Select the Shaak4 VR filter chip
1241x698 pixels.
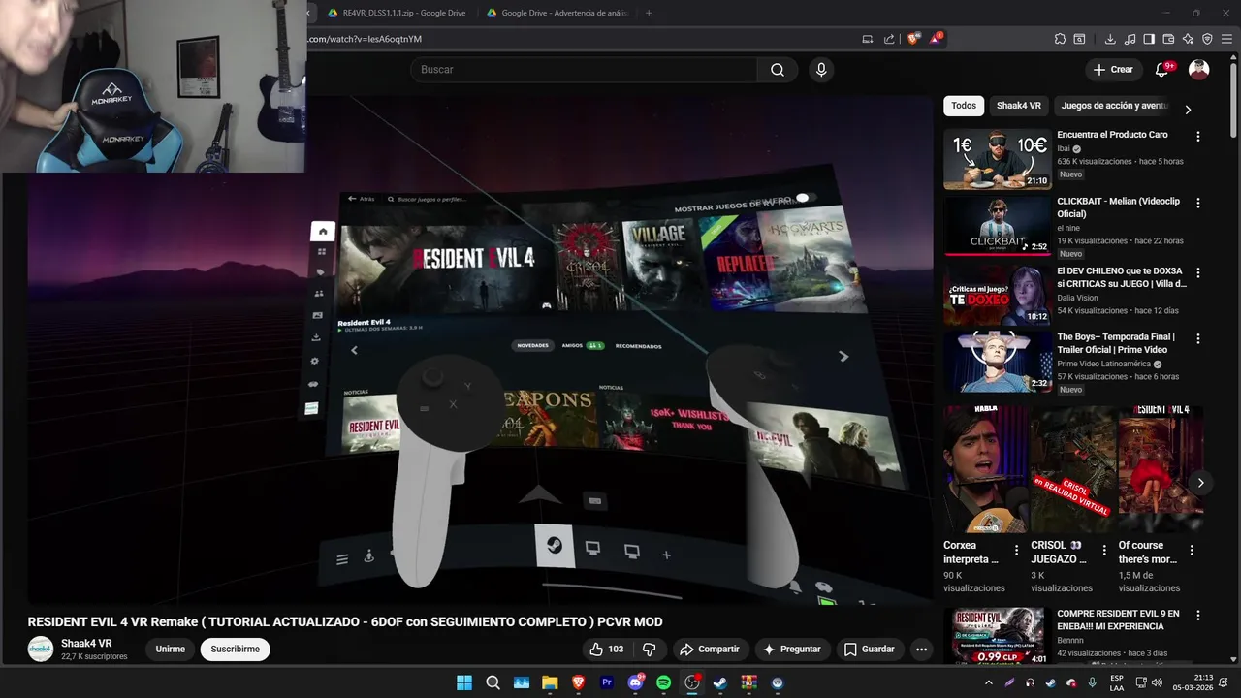pos(1019,106)
